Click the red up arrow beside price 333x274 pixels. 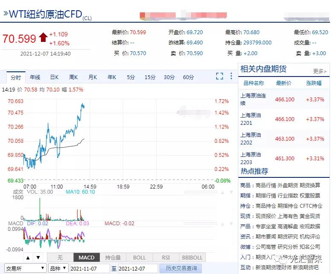43,38
